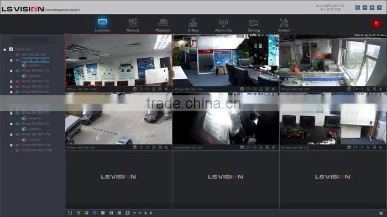Close the blue-carpet office camera view

coord(273,89)
